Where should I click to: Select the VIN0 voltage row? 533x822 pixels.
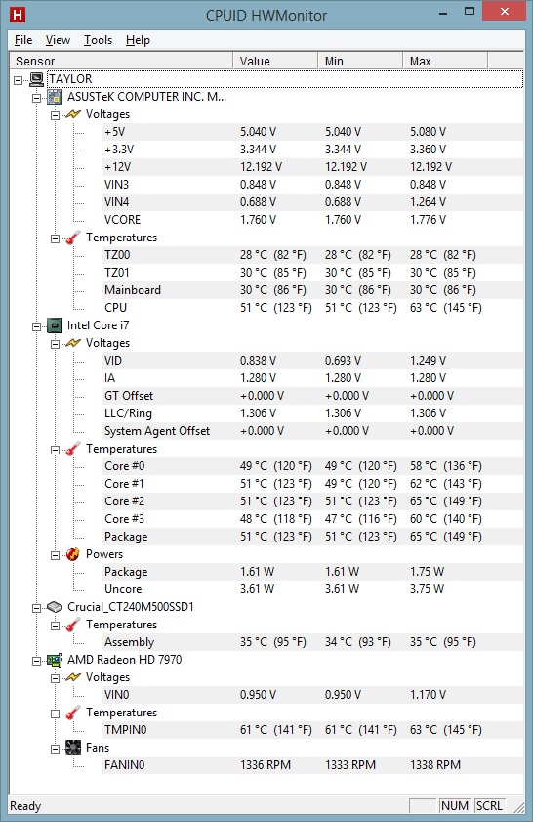click(x=313, y=695)
